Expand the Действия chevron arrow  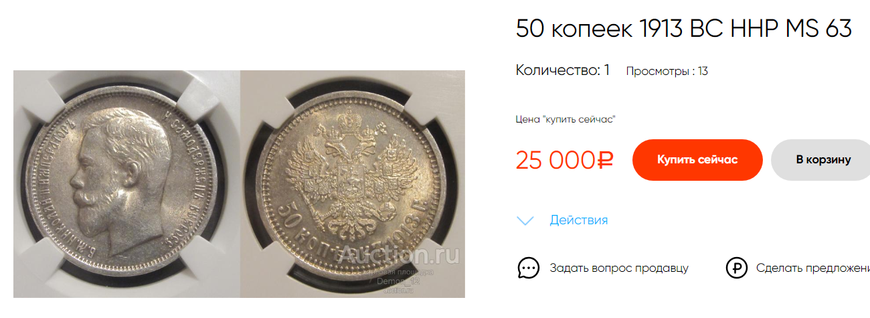(x=526, y=220)
